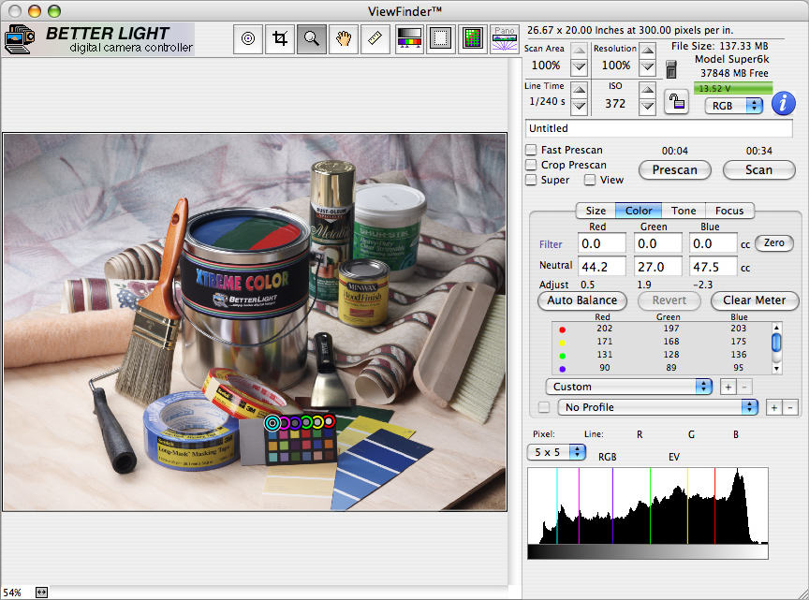Toggle the padlock lock icon
809x600 pixels.
click(676, 101)
